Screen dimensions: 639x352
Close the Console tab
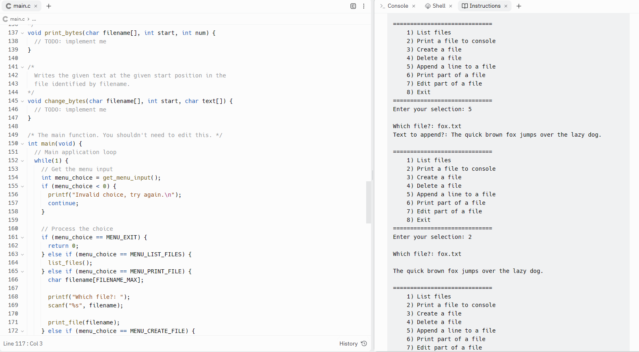tap(414, 6)
